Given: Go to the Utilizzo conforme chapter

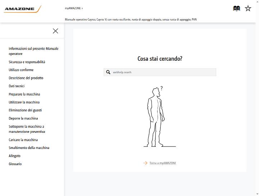Looking at the screenshot, I should 21,70.
